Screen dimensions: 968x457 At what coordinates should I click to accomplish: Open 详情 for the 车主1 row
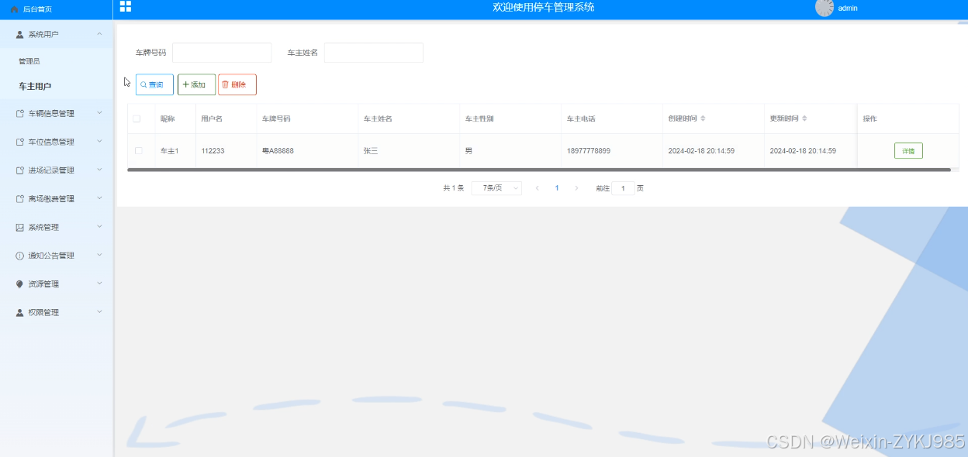coord(908,151)
